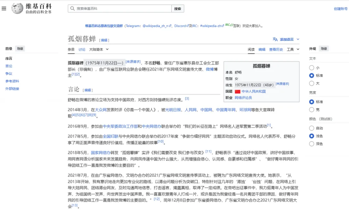349x211 pixels.
Task: Click 来源请求 tag in infobox
Action: click(x=282, y=84)
